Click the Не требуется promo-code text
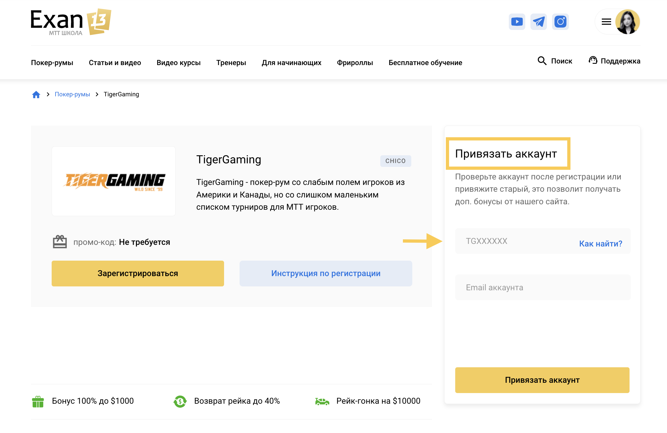The width and height of the screenshot is (667, 433). [x=144, y=242]
